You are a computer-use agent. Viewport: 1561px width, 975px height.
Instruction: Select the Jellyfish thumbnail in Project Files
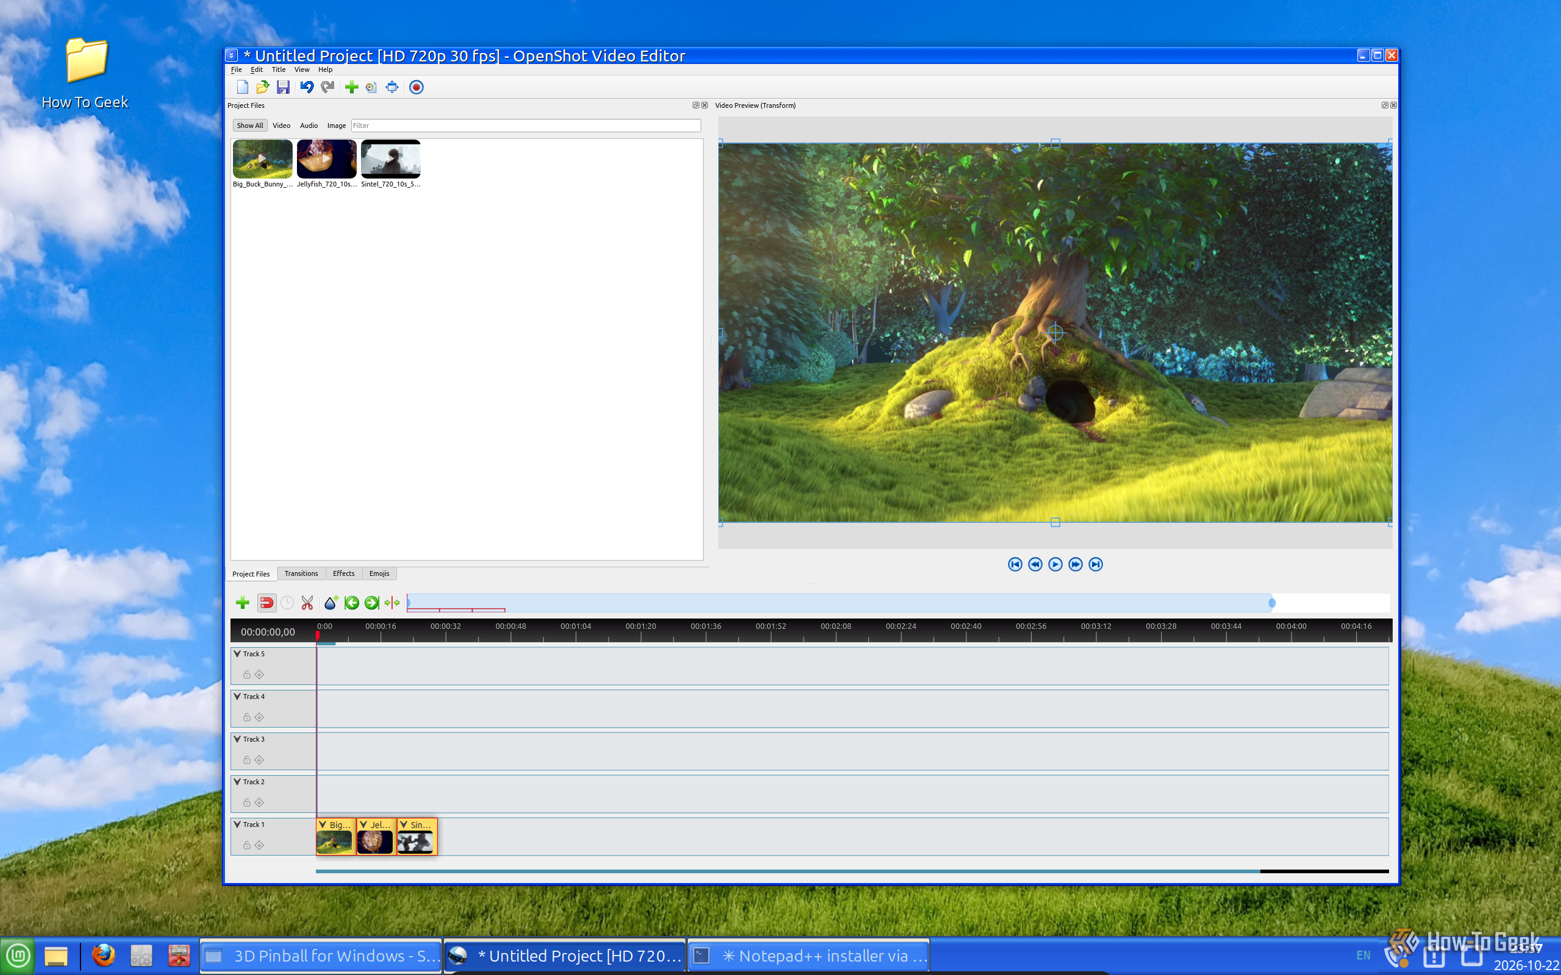pyautogui.click(x=326, y=158)
